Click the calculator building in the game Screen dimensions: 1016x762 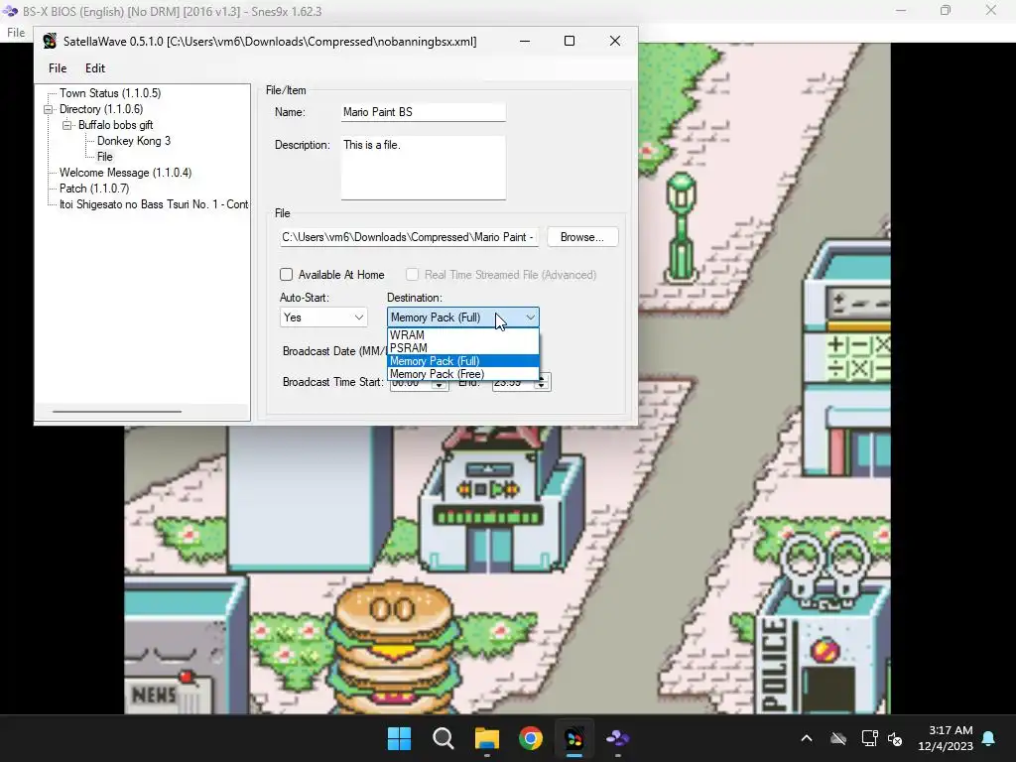[847, 356]
